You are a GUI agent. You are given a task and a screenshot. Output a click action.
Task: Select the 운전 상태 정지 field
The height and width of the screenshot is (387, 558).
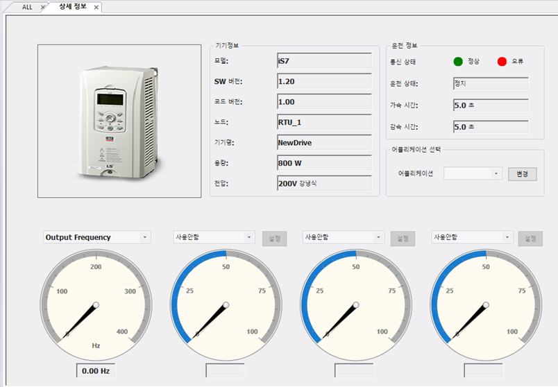[x=490, y=83]
